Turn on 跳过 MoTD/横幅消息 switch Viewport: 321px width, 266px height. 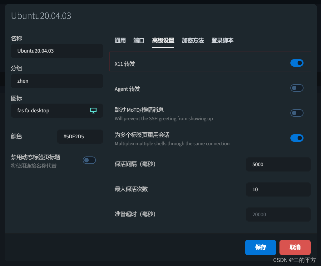(x=297, y=113)
